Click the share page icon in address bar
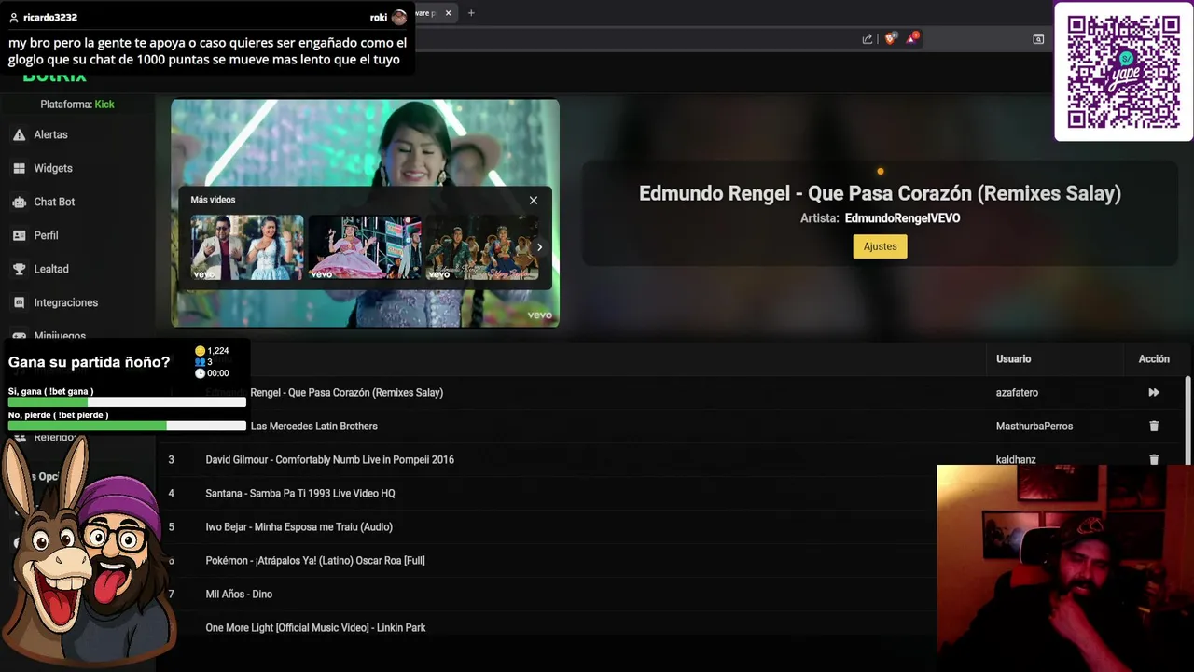Image resolution: width=1194 pixels, height=672 pixels. click(x=868, y=39)
